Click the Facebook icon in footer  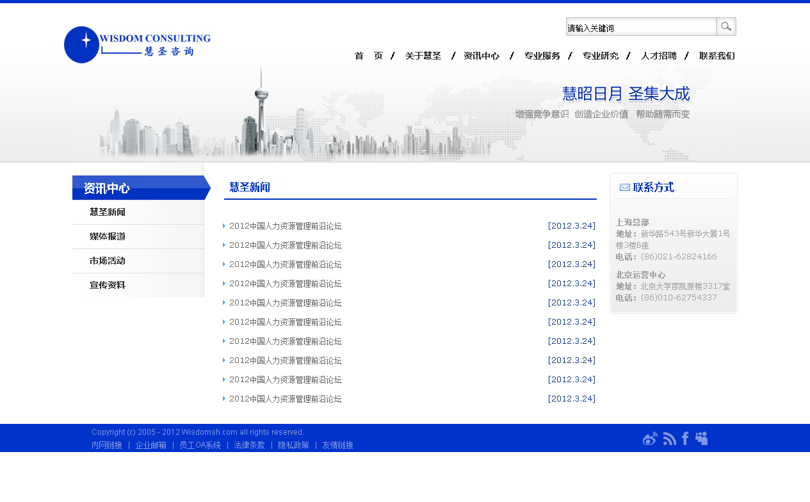click(x=685, y=439)
